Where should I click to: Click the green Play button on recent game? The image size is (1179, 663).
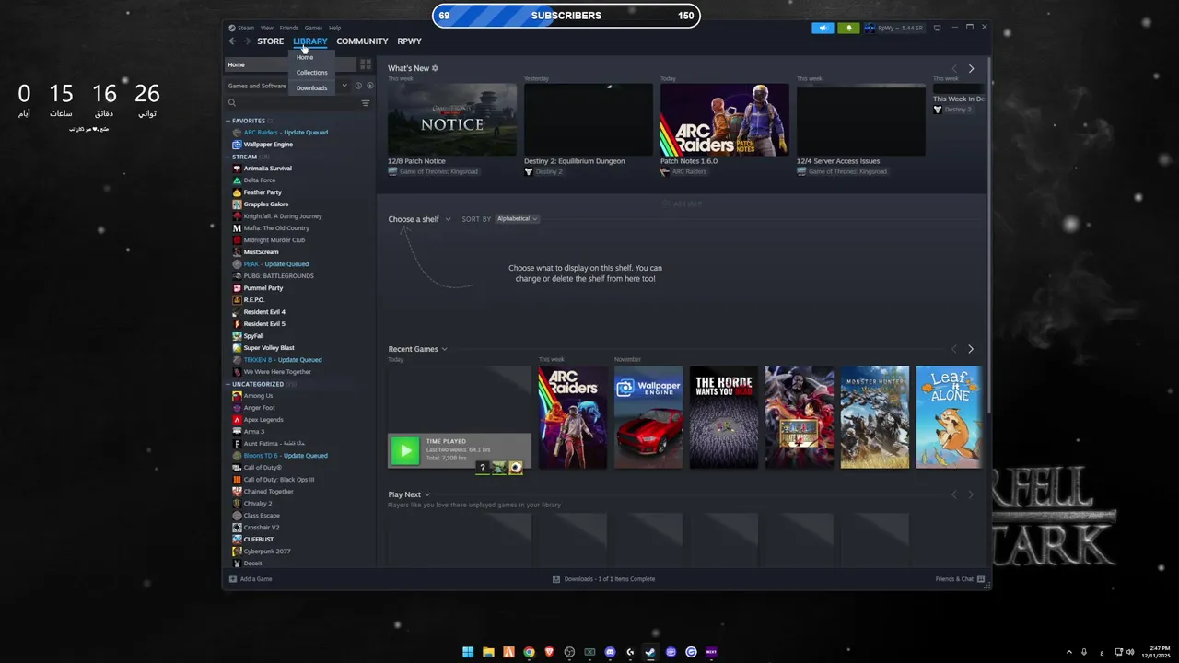tap(405, 450)
